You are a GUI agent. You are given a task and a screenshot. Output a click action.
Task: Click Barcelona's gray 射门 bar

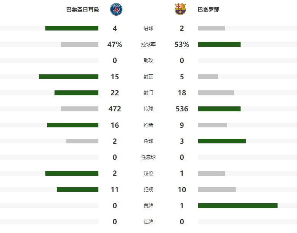click(x=216, y=93)
